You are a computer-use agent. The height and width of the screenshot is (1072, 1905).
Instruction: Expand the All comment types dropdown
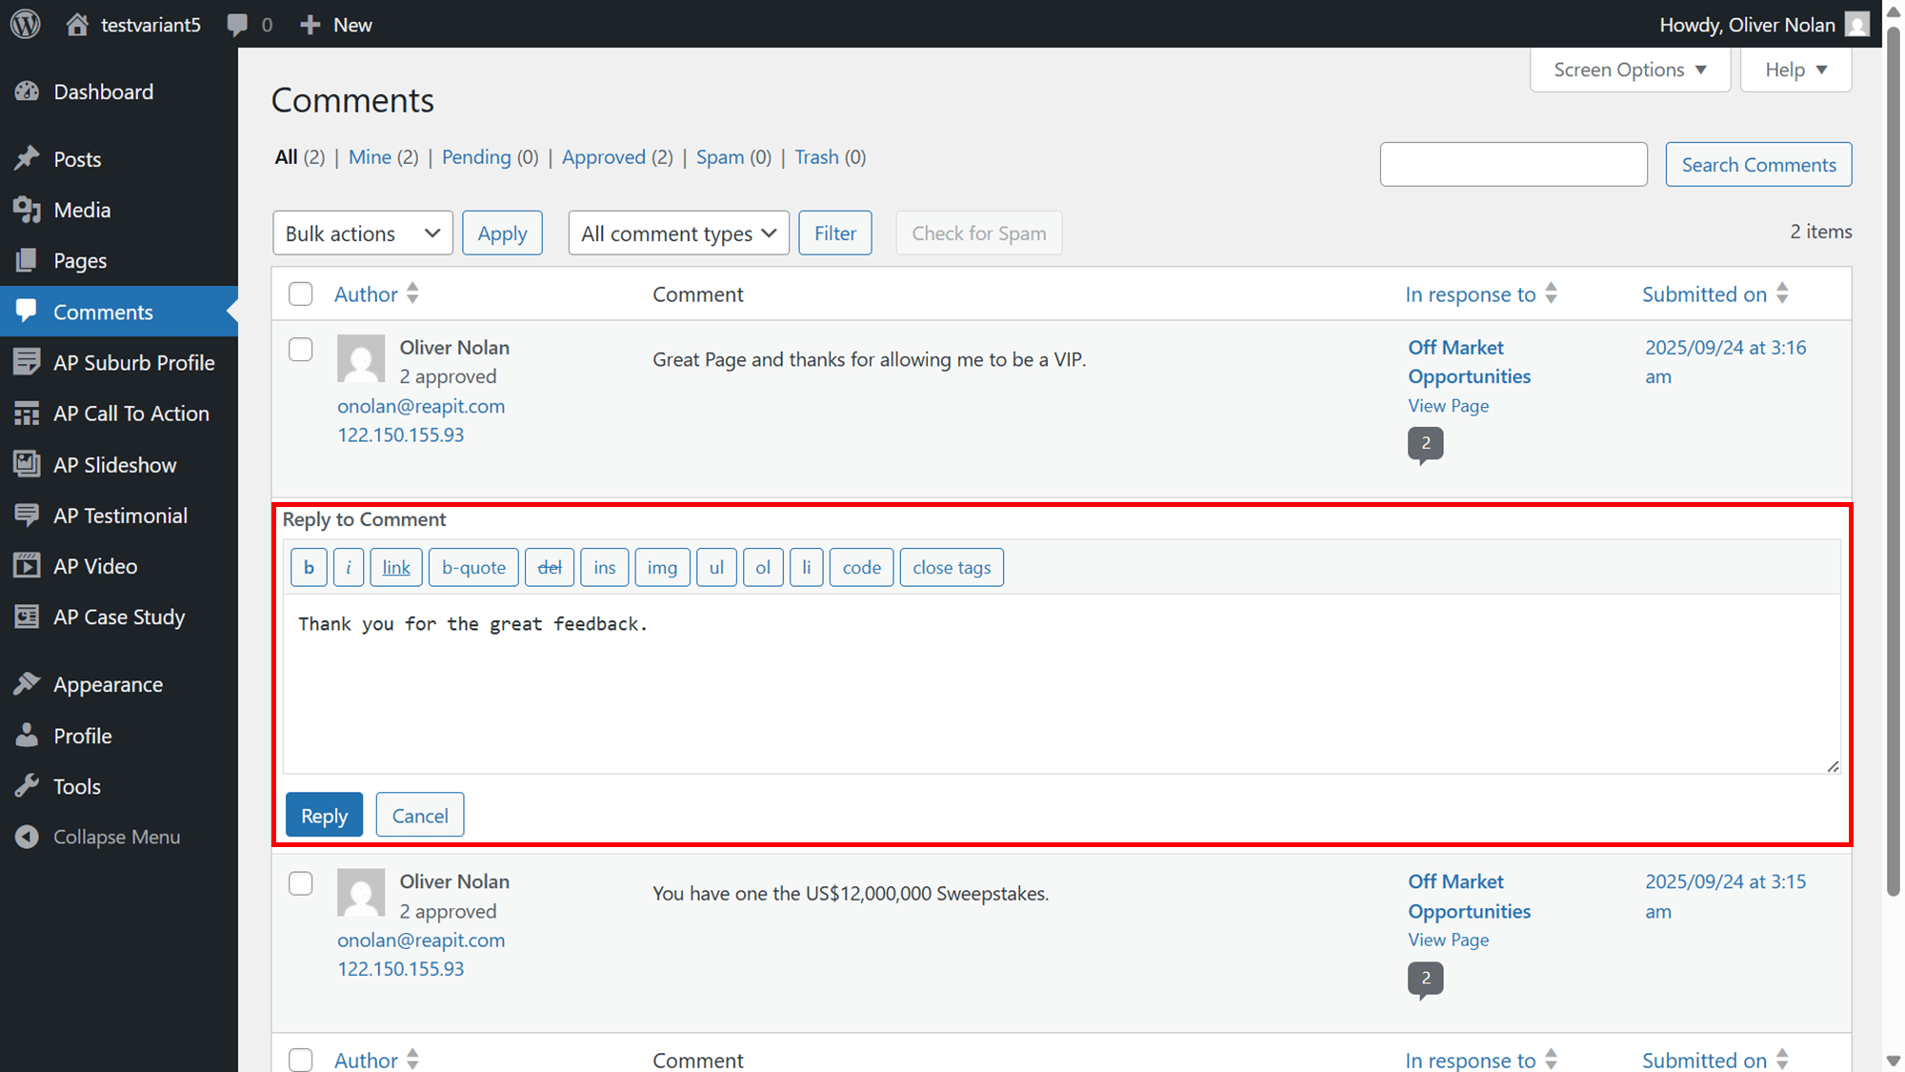coord(679,233)
